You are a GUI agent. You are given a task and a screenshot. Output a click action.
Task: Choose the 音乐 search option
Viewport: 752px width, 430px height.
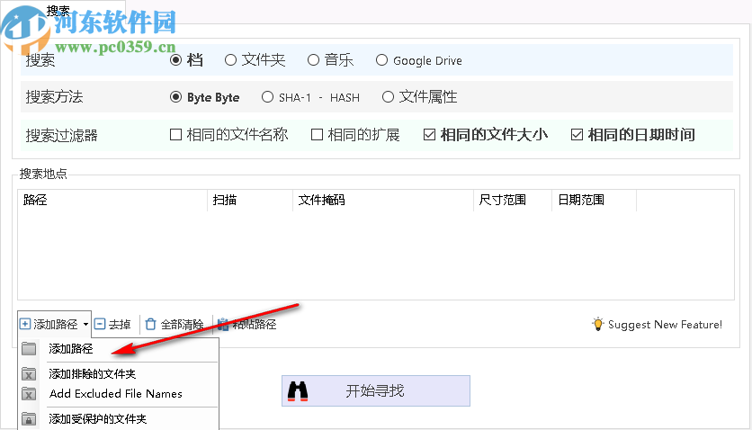313,60
